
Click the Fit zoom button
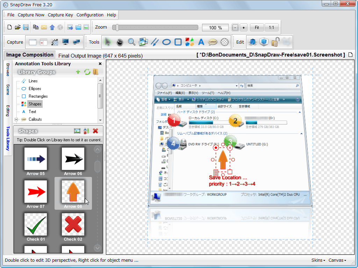(x=257, y=28)
